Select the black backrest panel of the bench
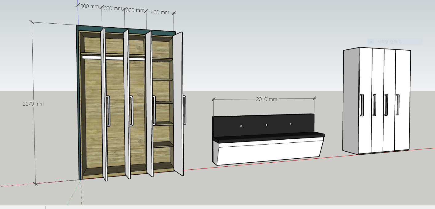 point(263,125)
